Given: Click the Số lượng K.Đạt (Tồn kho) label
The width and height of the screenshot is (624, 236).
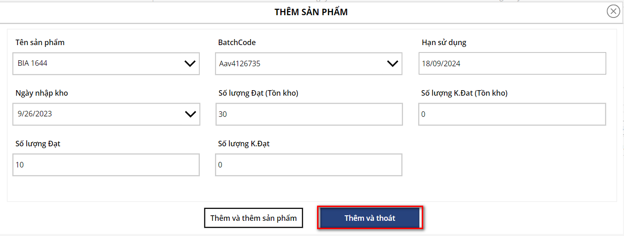Looking at the screenshot, I should coord(464,93).
